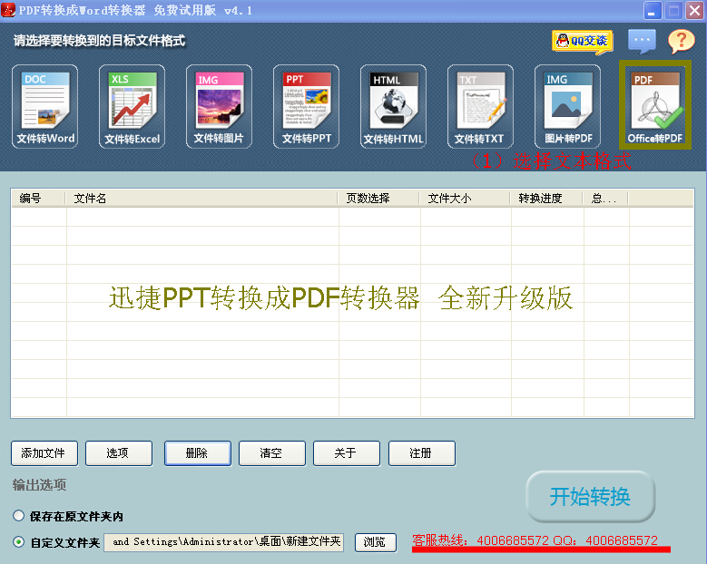Select the 文件转Word conversion icon
Image resolution: width=707 pixels, height=564 pixels.
(x=45, y=107)
